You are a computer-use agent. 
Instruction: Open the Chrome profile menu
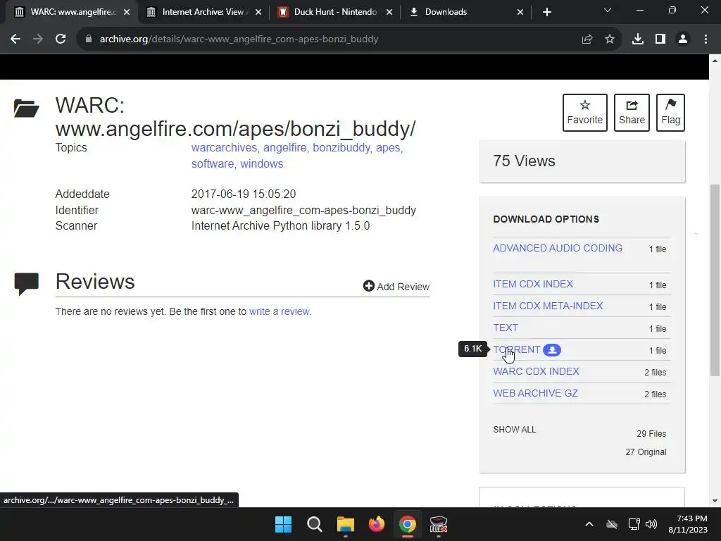point(683,39)
